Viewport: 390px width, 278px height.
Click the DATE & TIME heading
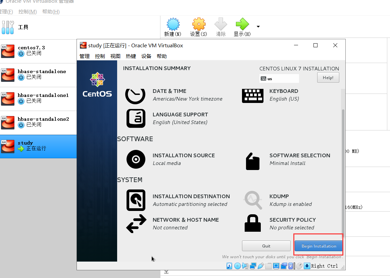pos(169,91)
